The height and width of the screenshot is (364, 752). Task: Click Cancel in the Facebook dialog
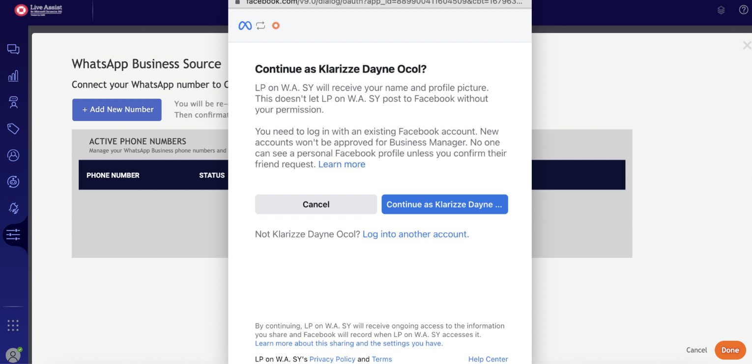tap(316, 205)
